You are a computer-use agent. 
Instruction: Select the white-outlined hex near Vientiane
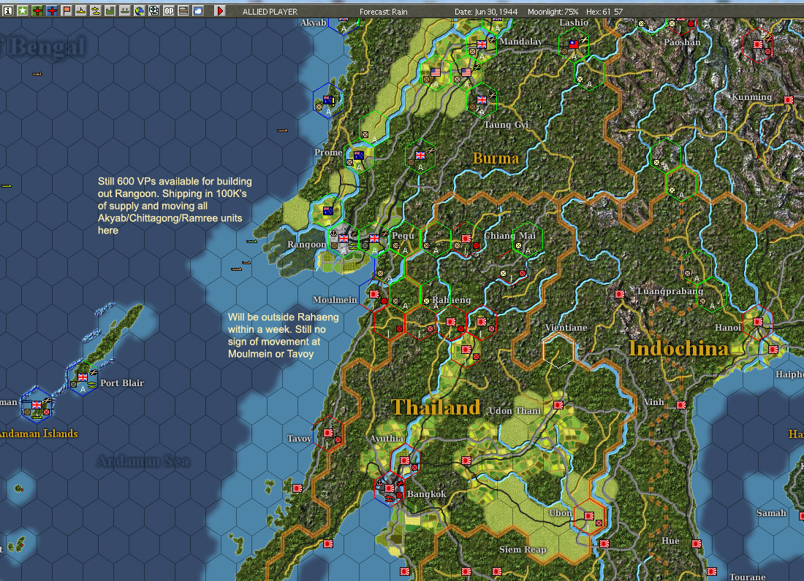[x=558, y=350]
